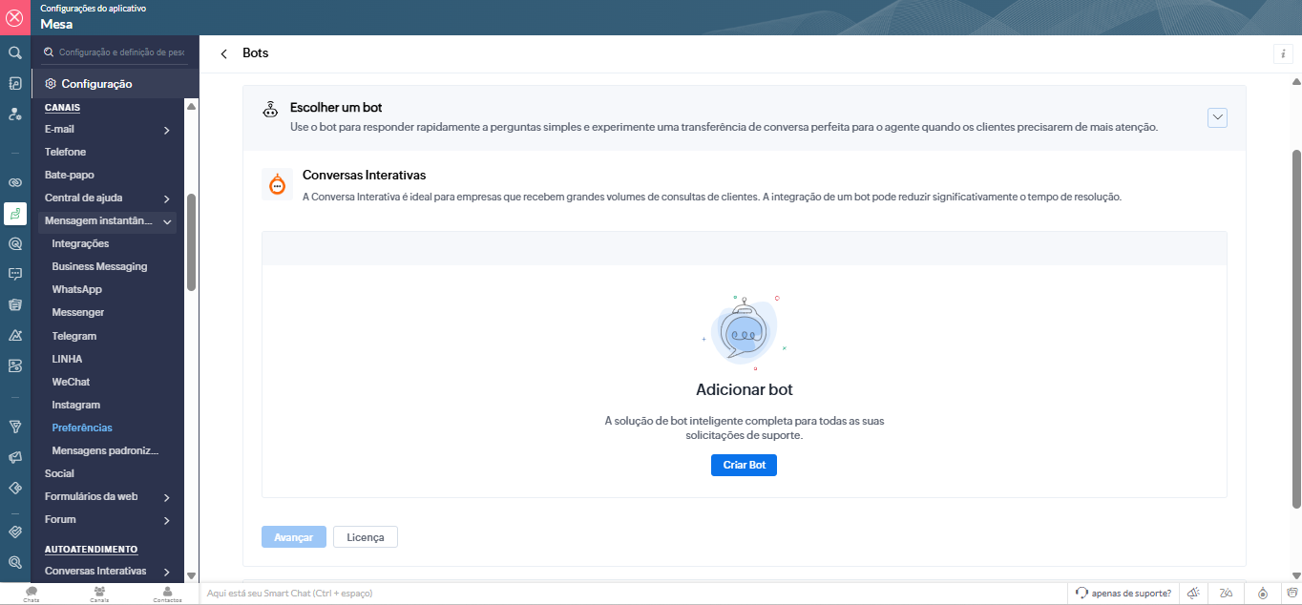Viewport: 1302px width, 605px height.
Task: Open Contactos in the bottom bar
Action: tap(167, 594)
